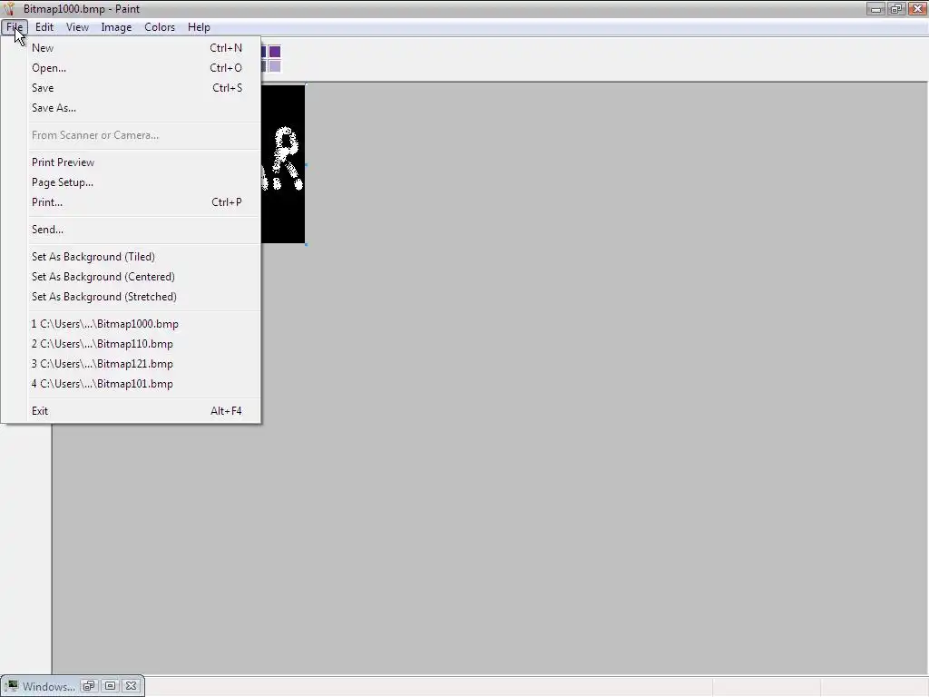This screenshot has width=929, height=697.
Task: Close the minimized Windows panel
Action: click(x=132, y=686)
